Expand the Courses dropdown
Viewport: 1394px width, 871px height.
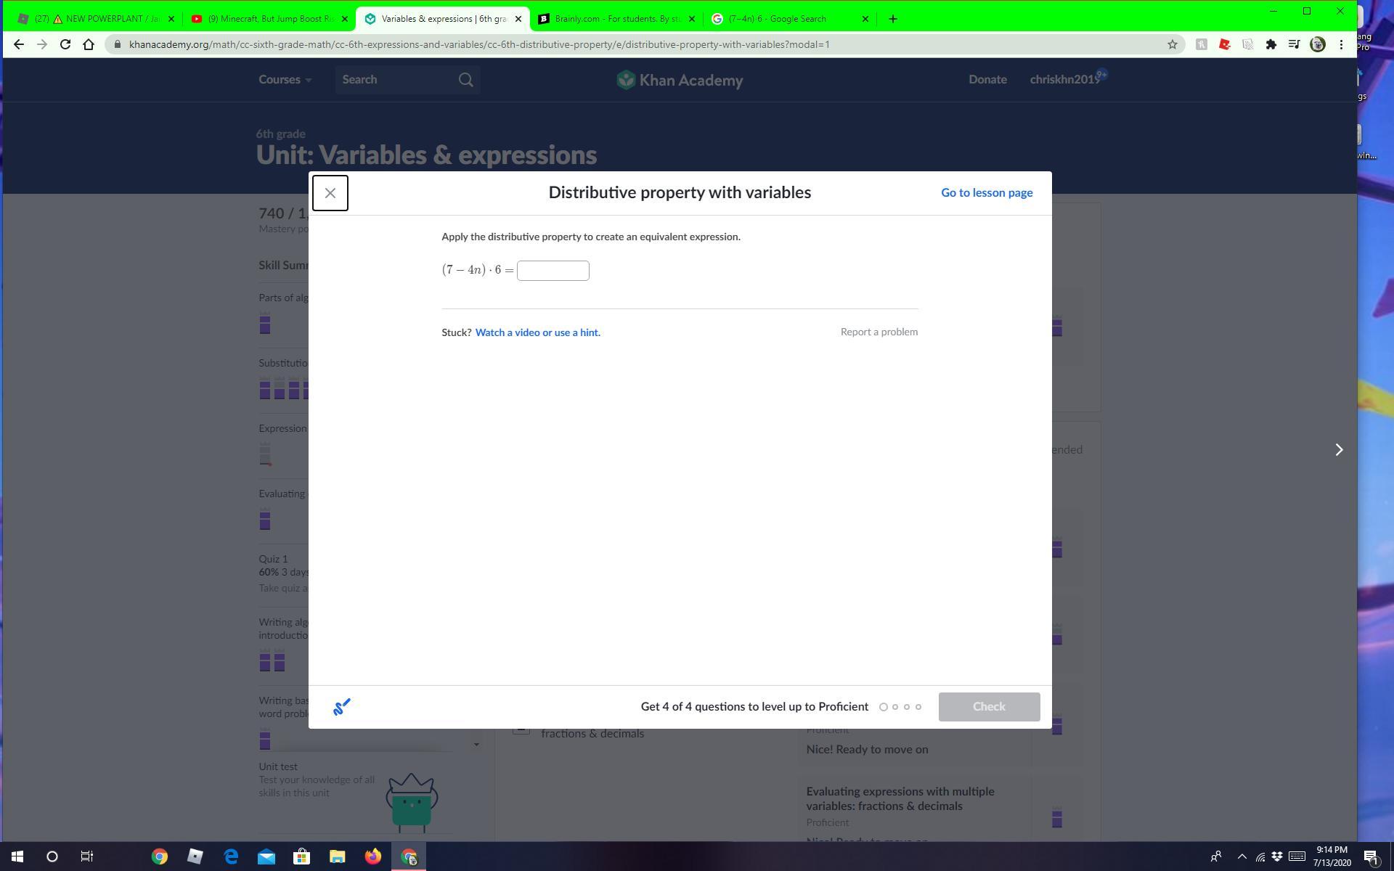point(285,80)
